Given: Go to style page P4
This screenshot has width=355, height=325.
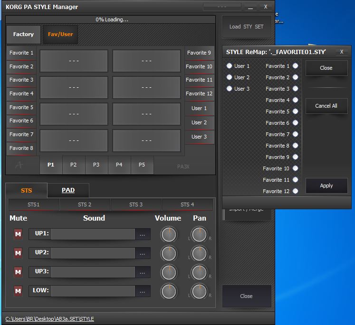Looking at the screenshot, I should [x=119, y=165].
